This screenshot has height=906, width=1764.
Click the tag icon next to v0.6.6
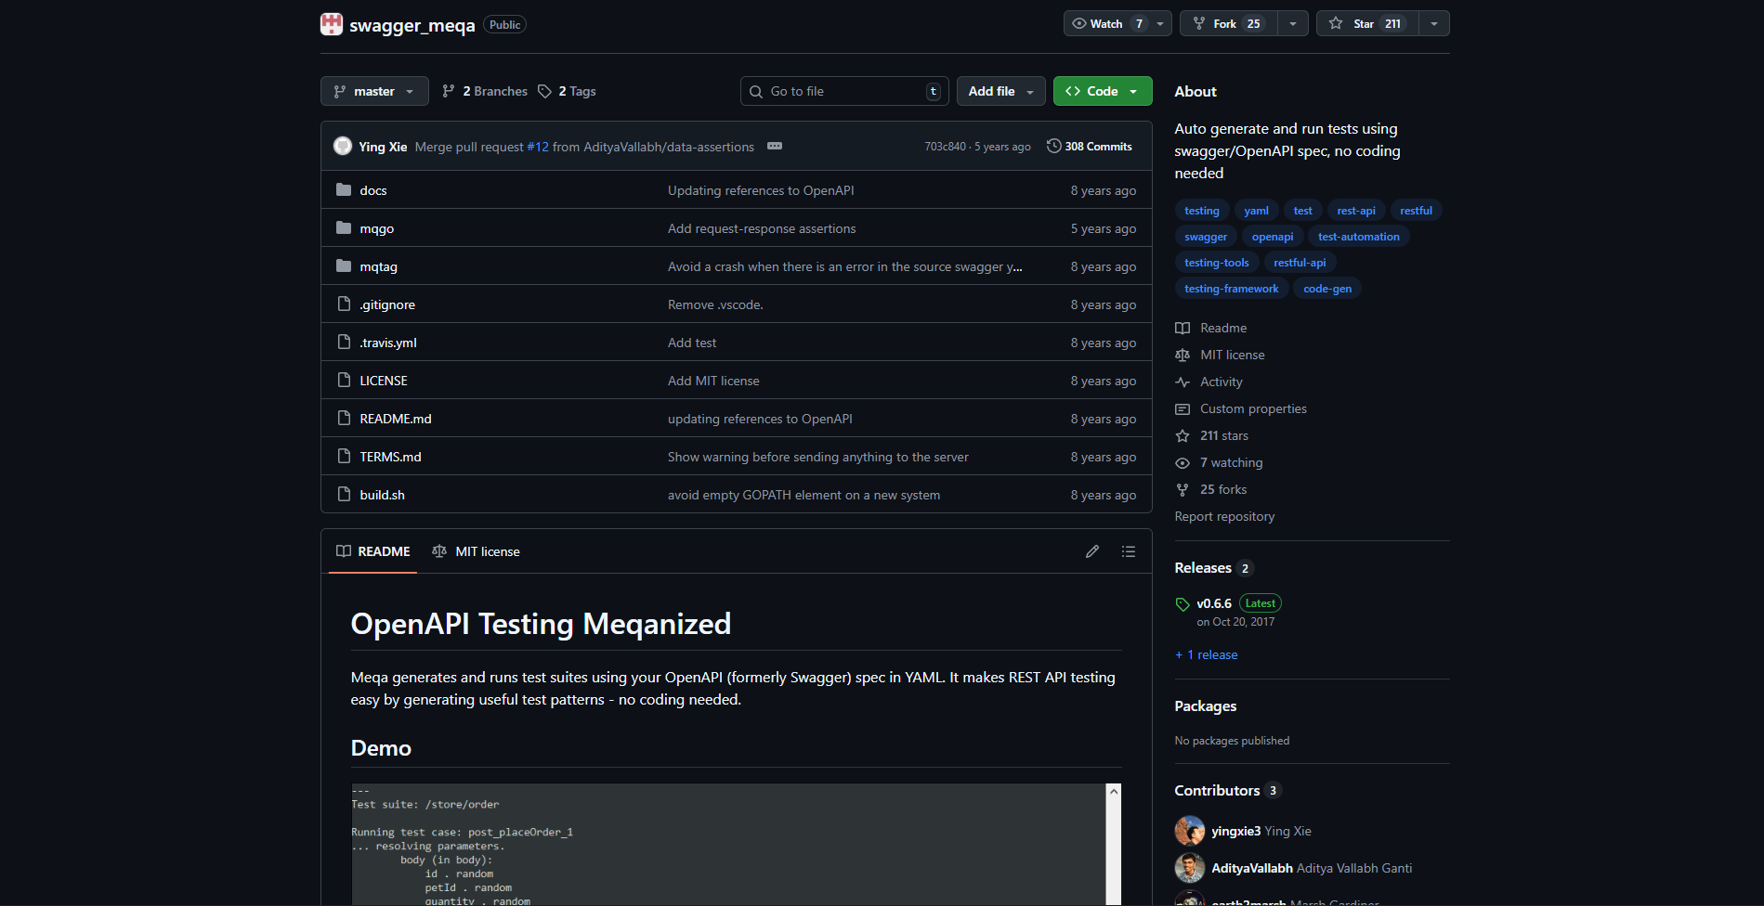(x=1183, y=604)
